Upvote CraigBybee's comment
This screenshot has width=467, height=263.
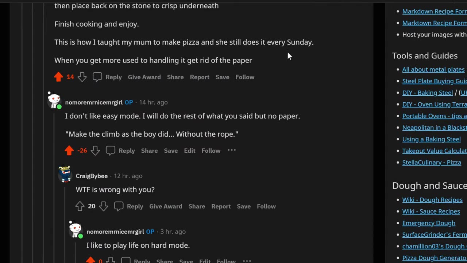[80, 206]
